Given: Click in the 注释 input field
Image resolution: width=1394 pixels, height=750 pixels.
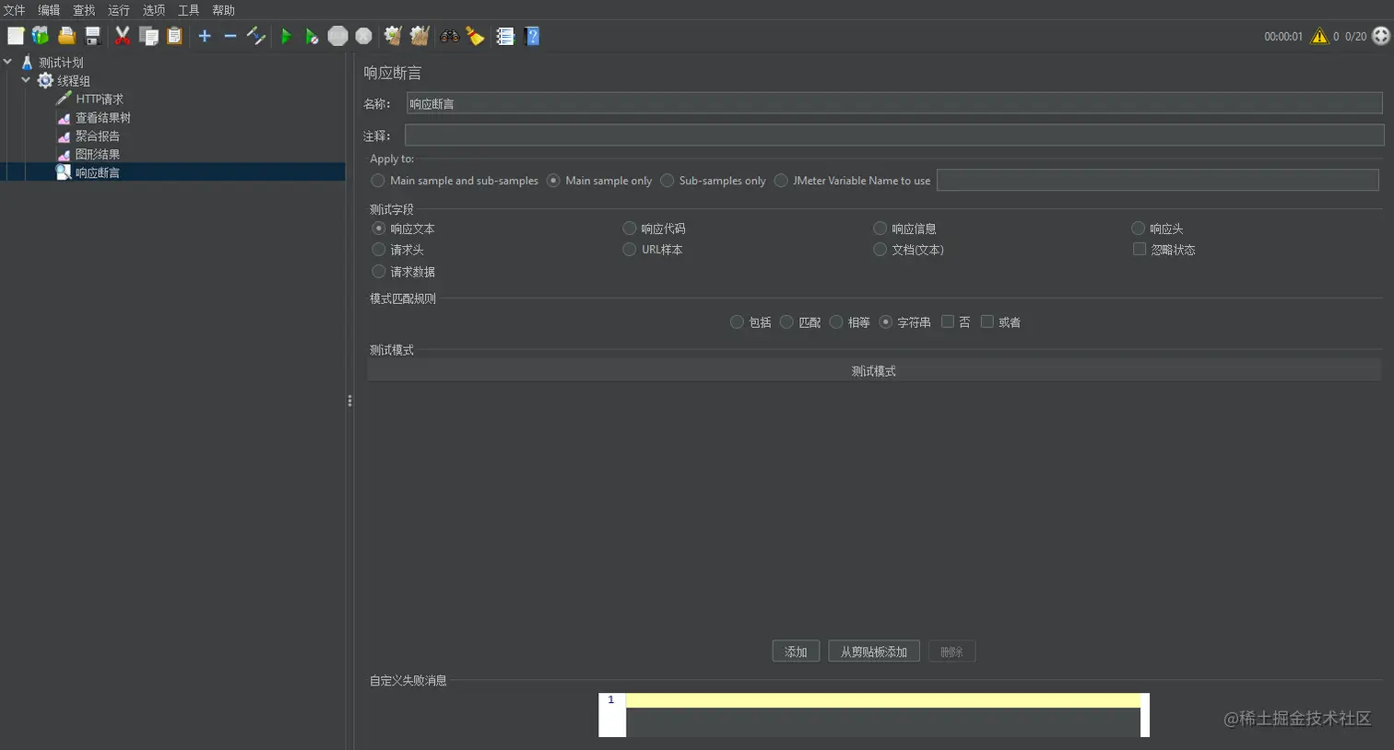Looking at the screenshot, I should point(894,135).
